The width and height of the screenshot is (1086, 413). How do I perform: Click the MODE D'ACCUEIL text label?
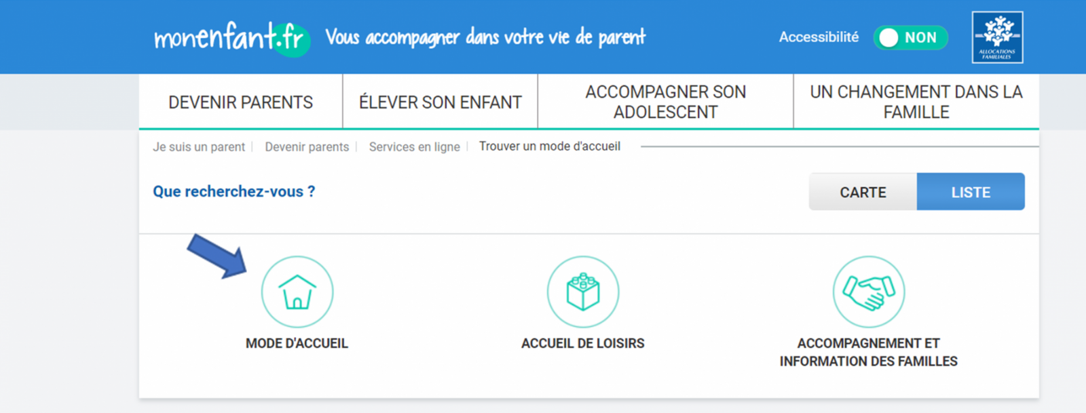297,343
